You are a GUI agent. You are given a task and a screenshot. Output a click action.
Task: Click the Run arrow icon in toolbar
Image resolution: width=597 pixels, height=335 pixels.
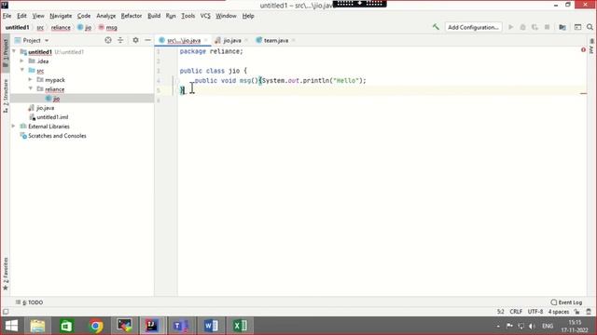510,27
